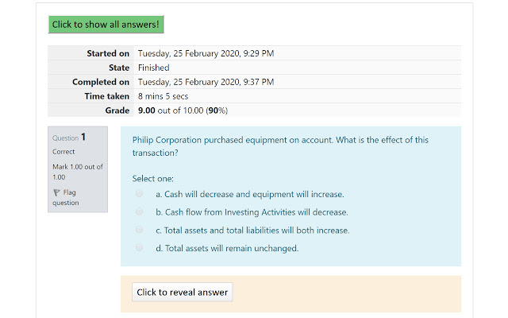The height and width of the screenshot is (318, 508).
Task: Click the Philip Corporation question text
Action: [x=280, y=145]
